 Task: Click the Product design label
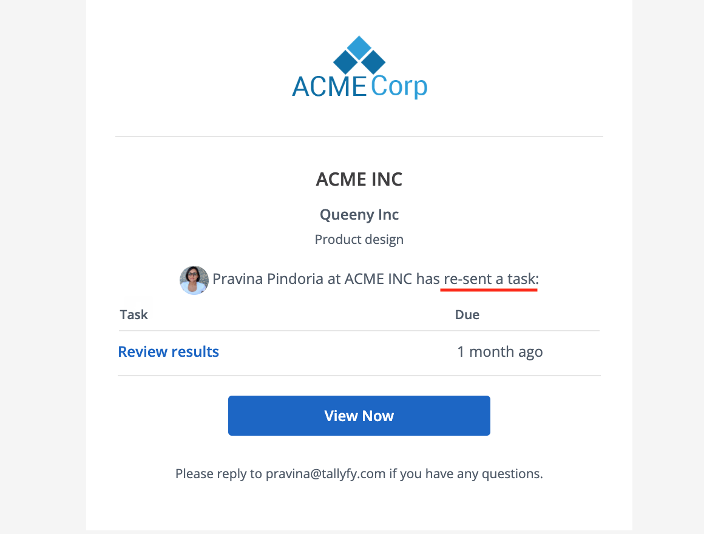click(359, 240)
